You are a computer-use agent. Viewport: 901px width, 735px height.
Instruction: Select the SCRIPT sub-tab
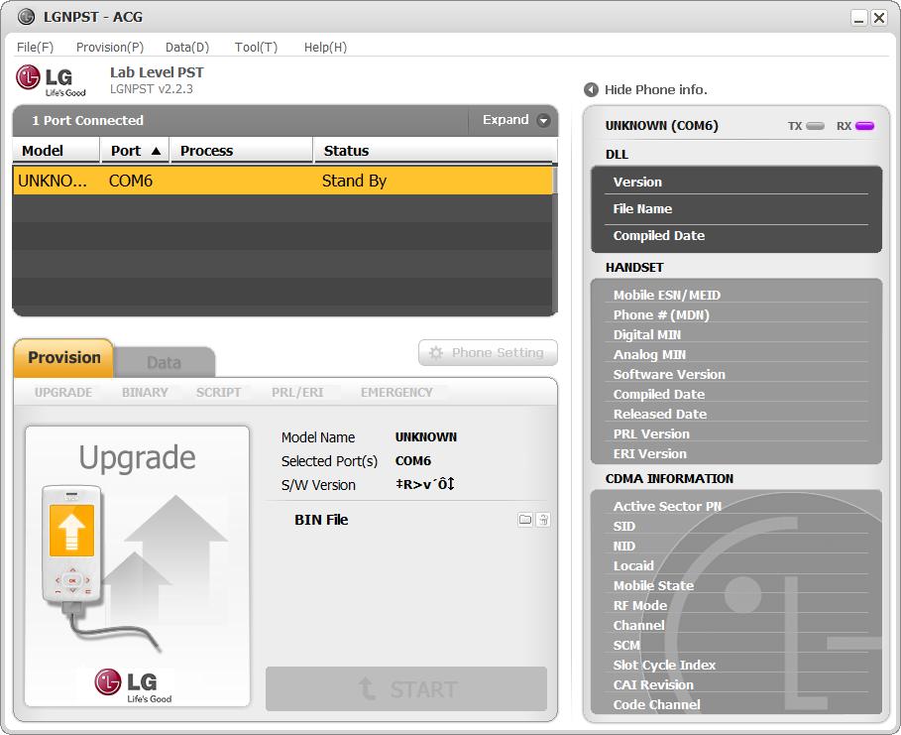click(x=218, y=392)
